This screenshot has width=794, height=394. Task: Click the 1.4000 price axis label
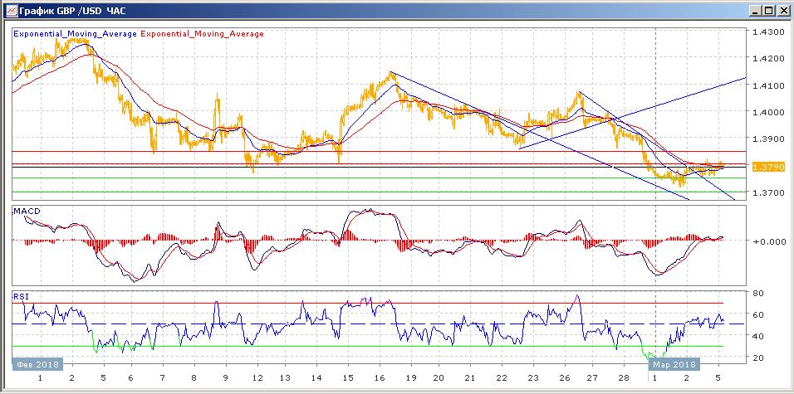tap(769, 112)
